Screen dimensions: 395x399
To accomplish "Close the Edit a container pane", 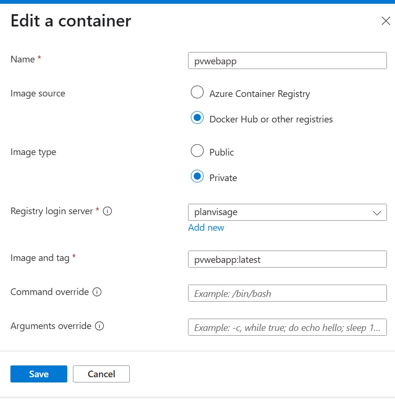I will [x=385, y=21].
